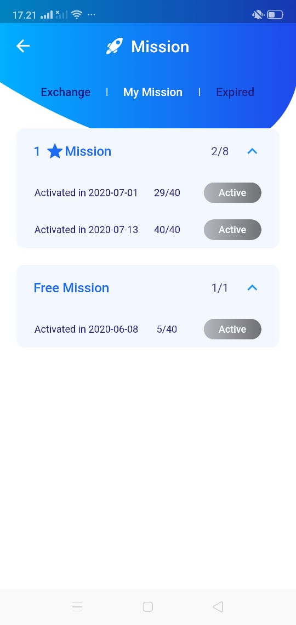Tap the 29/40 progress counter
Screen dimensions: 296x625
(x=167, y=193)
